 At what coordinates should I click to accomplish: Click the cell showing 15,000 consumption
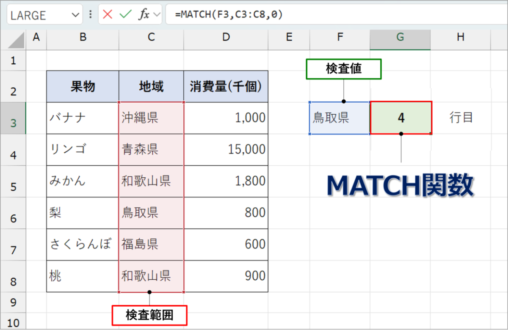click(226, 149)
